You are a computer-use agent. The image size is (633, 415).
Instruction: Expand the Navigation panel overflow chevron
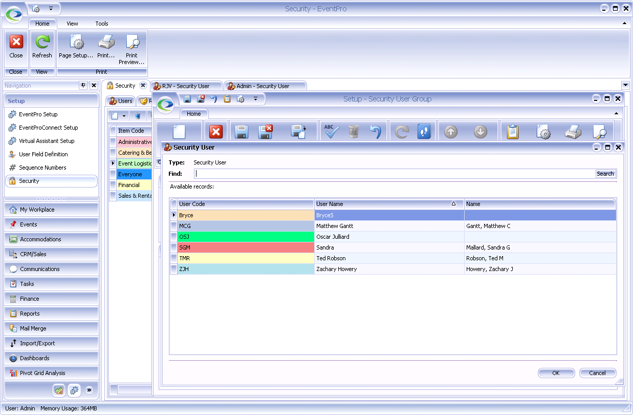[x=89, y=390]
